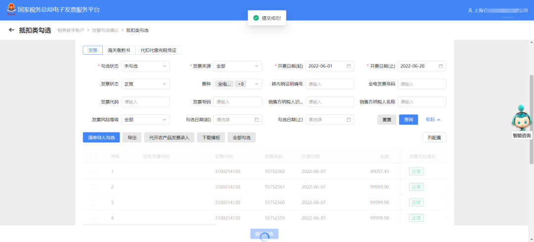
Task: Click the user profile icon at top right
Action: [470, 10]
